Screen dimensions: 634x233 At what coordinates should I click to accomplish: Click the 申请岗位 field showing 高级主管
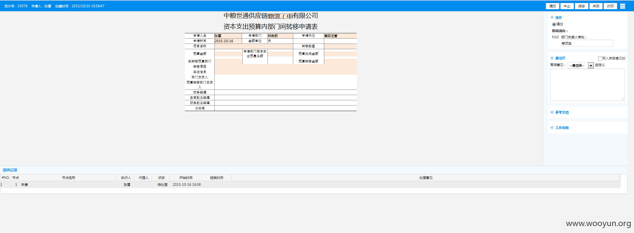(340, 36)
